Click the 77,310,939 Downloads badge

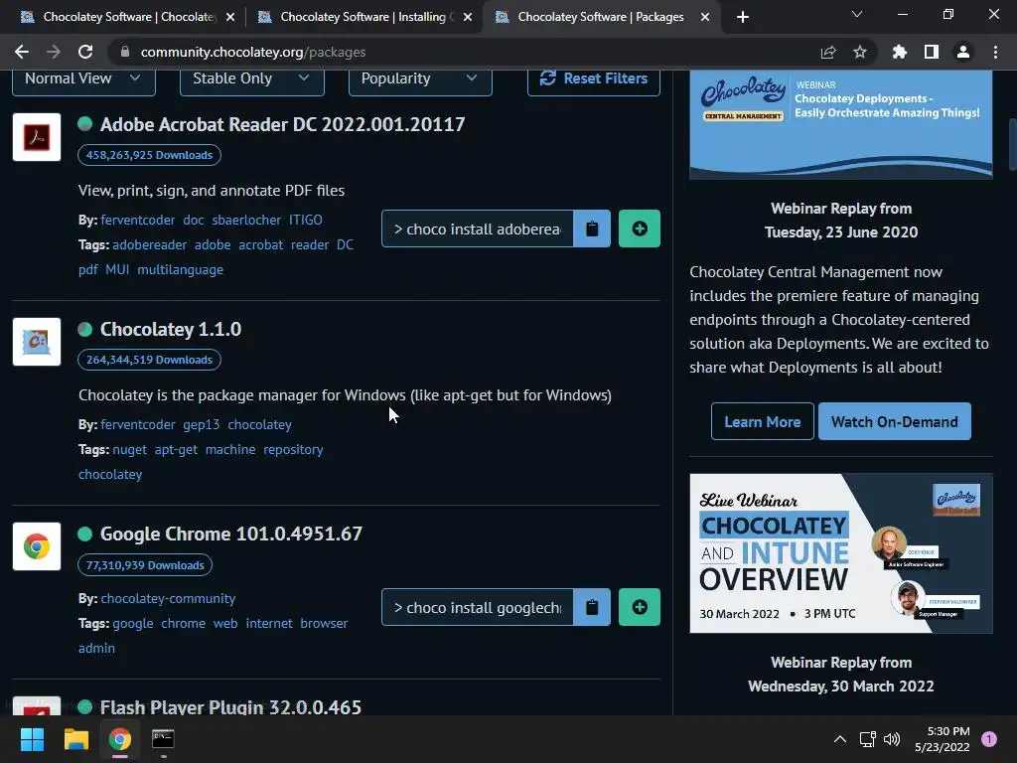tap(145, 565)
